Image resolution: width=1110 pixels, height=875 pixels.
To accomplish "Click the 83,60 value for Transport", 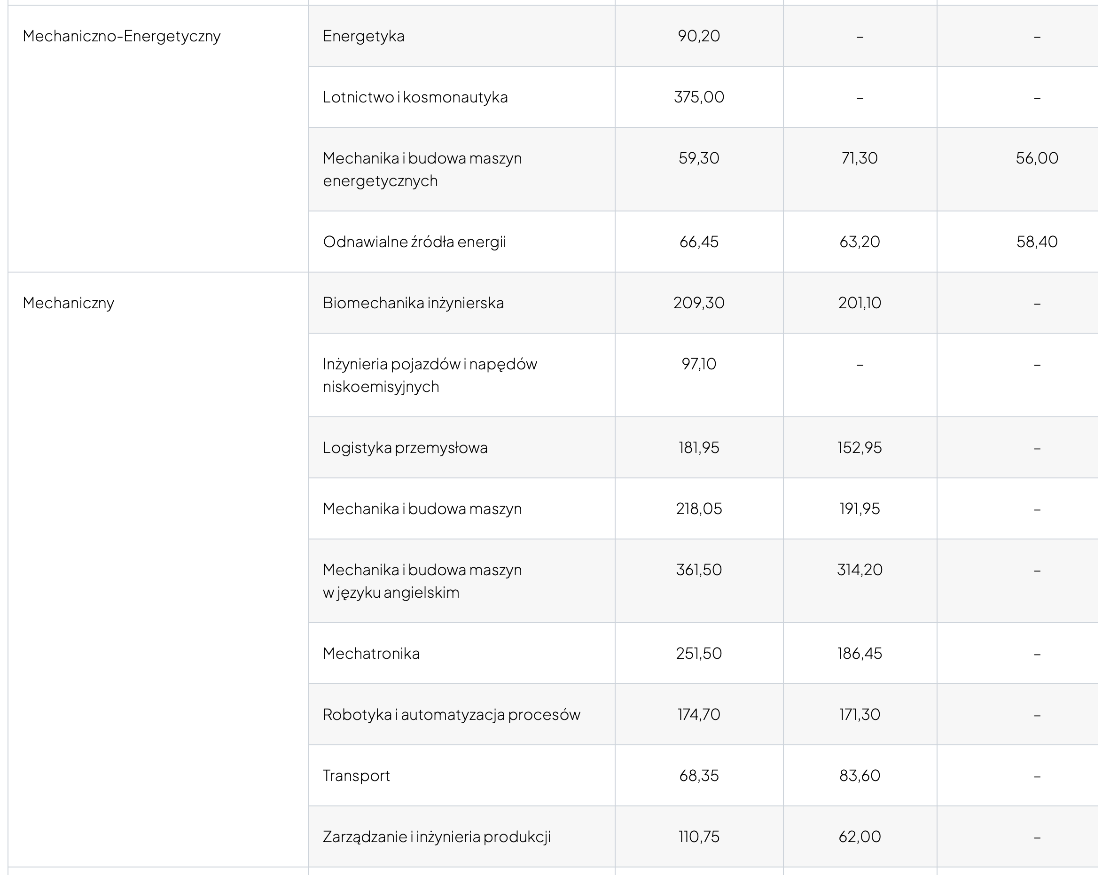I will (x=860, y=776).
